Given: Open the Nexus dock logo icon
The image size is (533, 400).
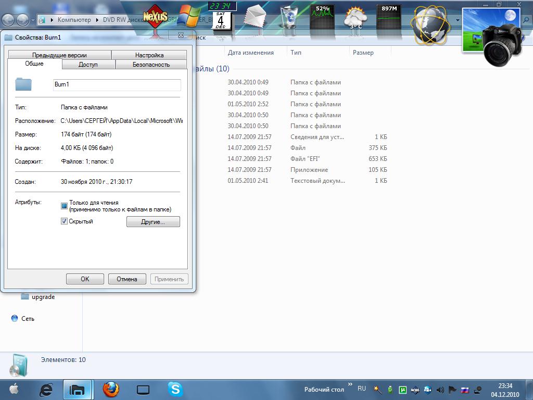Looking at the screenshot, I should coord(155,16).
